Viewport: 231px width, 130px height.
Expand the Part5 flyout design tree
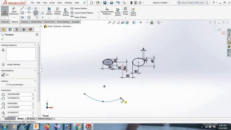[x=42, y=26]
